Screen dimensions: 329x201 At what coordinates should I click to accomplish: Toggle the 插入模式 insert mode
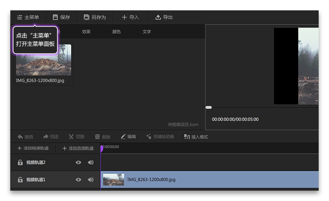click(187, 137)
